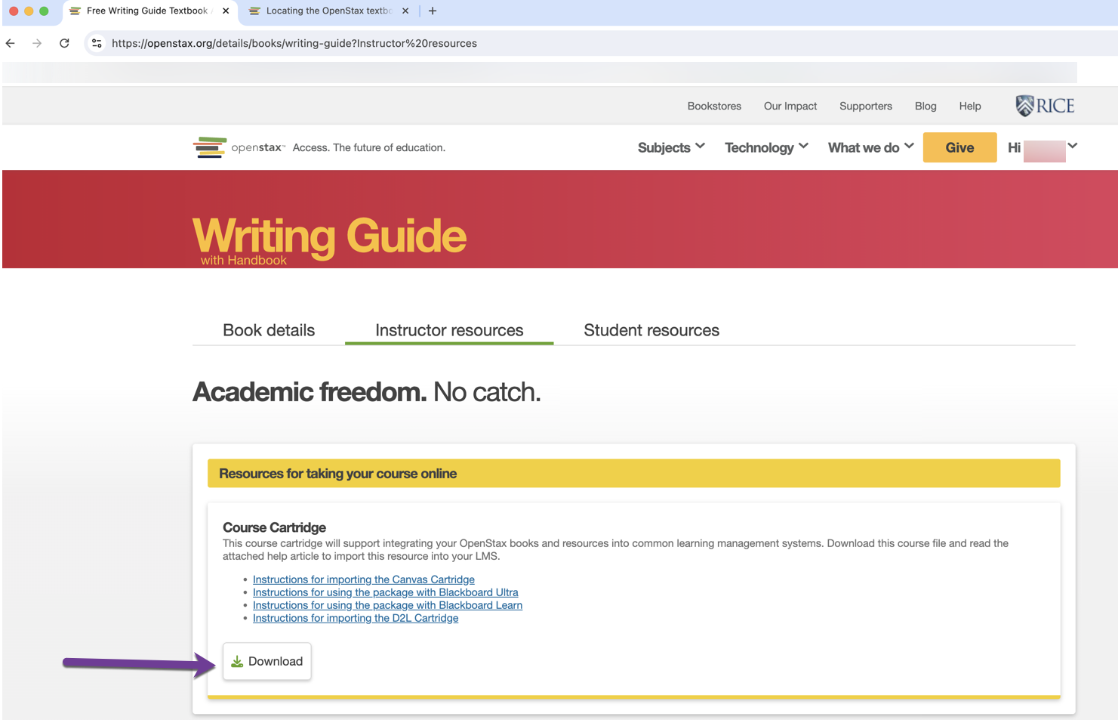Click the OpenStax stacked-books logo icon
Screen dimensions: 1118x720
click(x=210, y=147)
